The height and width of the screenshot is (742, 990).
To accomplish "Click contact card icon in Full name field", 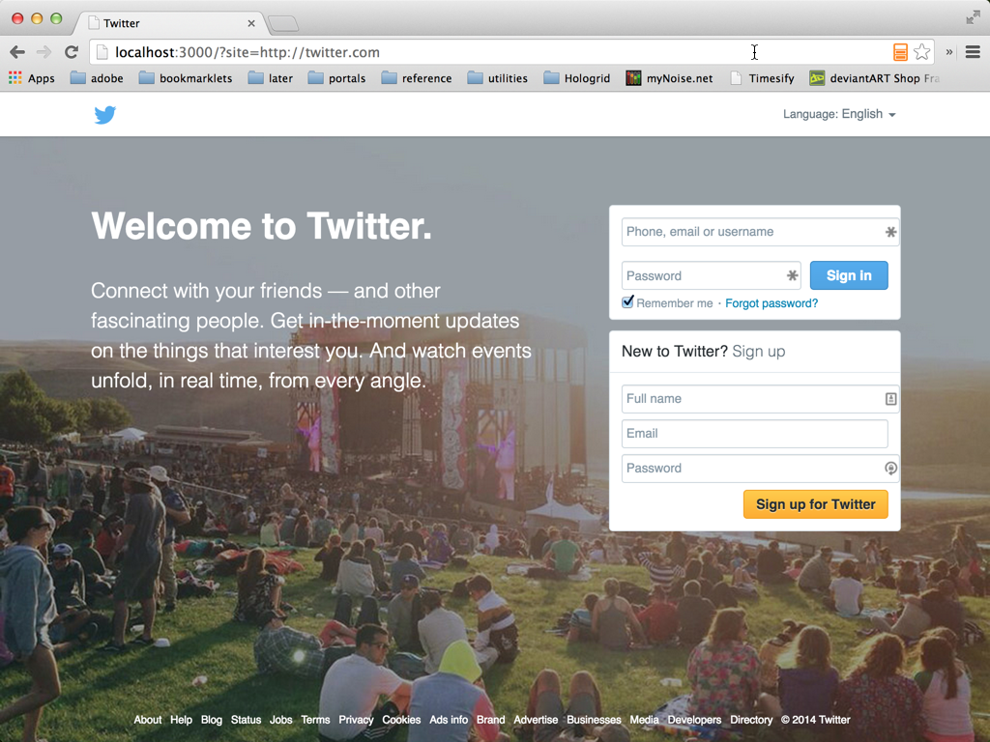I will click(890, 399).
